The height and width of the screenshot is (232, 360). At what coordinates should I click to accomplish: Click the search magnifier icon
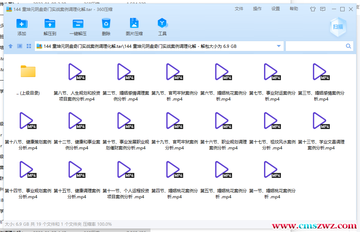[x=348, y=46]
